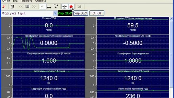Click the Упр.ЭБУ gray button

point(81,13)
